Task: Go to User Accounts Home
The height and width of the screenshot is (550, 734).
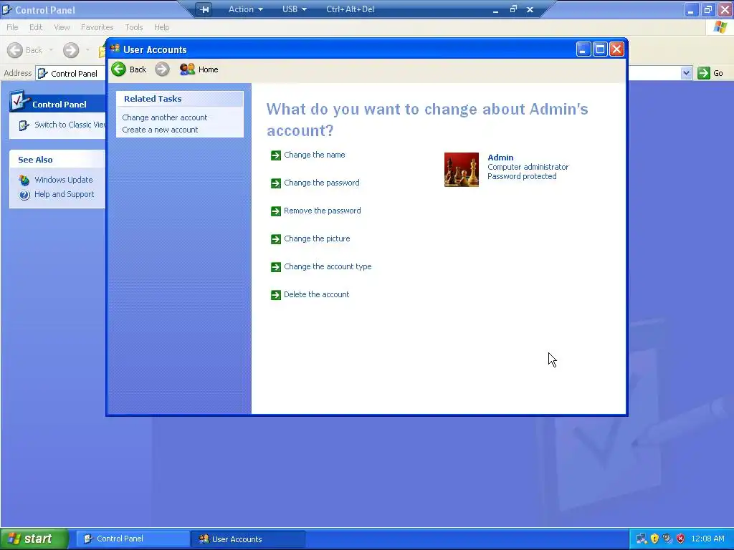Action: (x=199, y=69)
